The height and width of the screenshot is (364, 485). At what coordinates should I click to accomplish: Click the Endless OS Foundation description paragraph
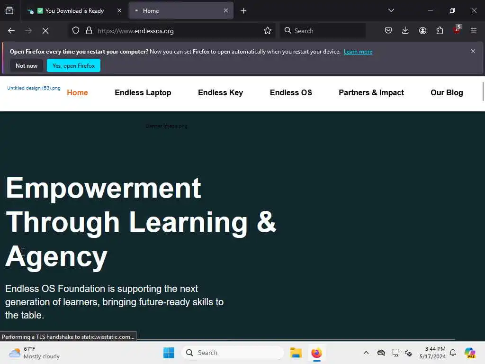(115, 302)
